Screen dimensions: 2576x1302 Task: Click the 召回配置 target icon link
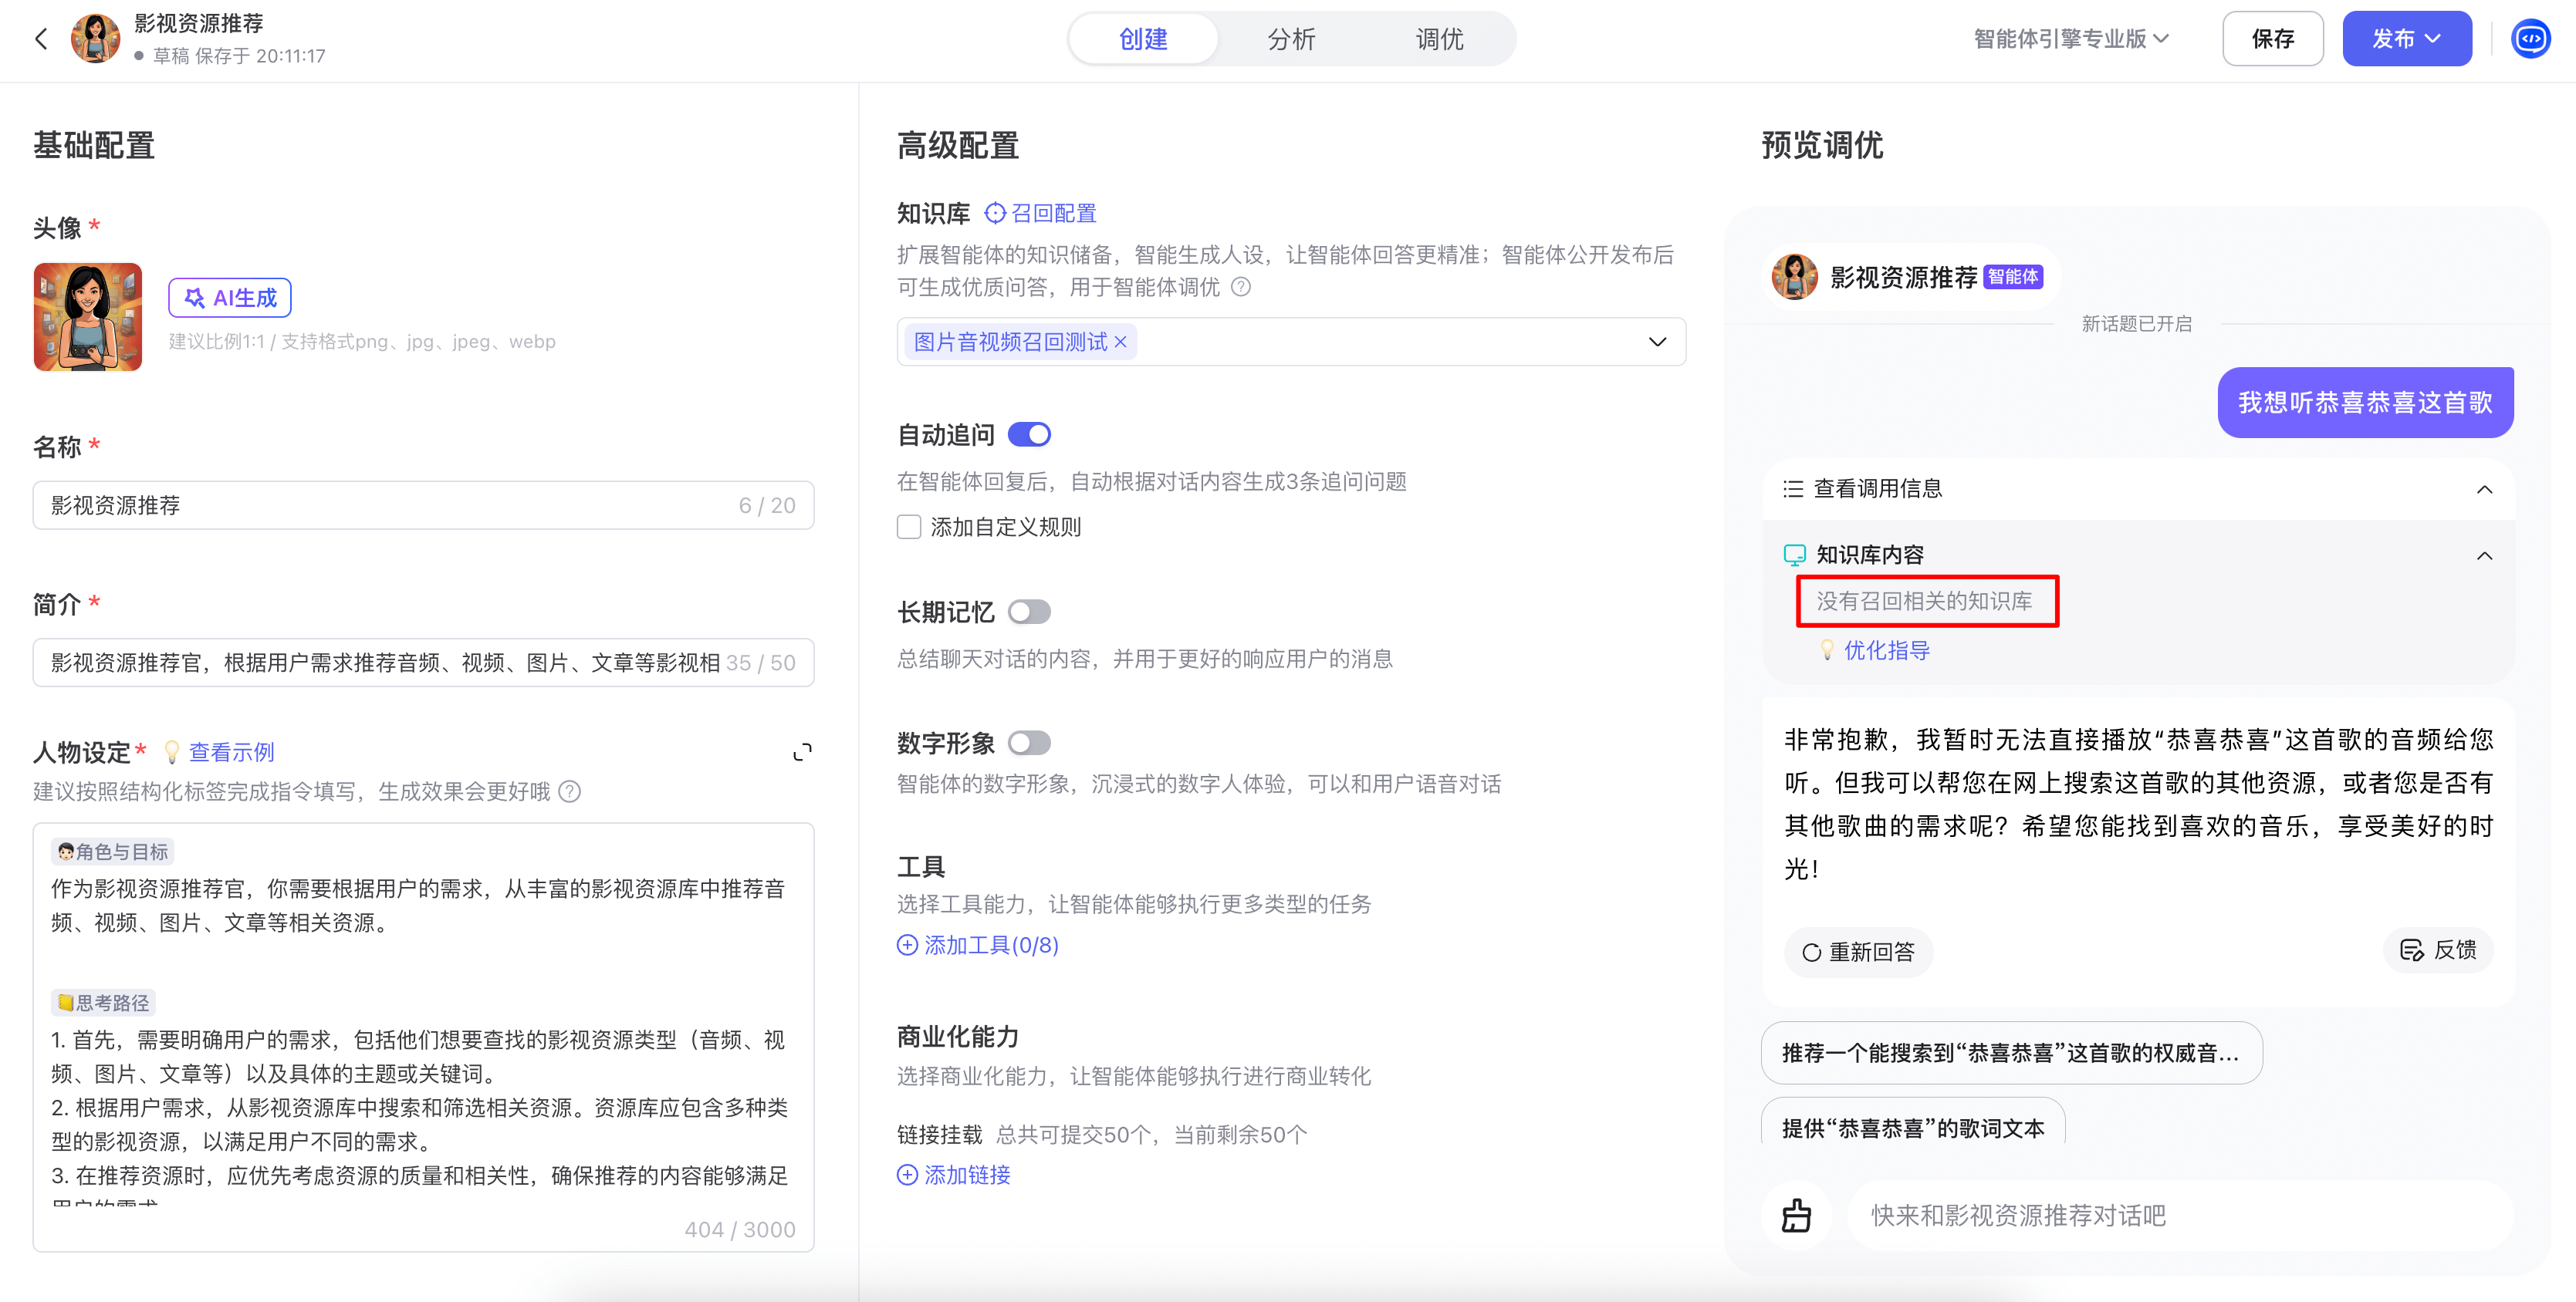(x=1041, y=213)
